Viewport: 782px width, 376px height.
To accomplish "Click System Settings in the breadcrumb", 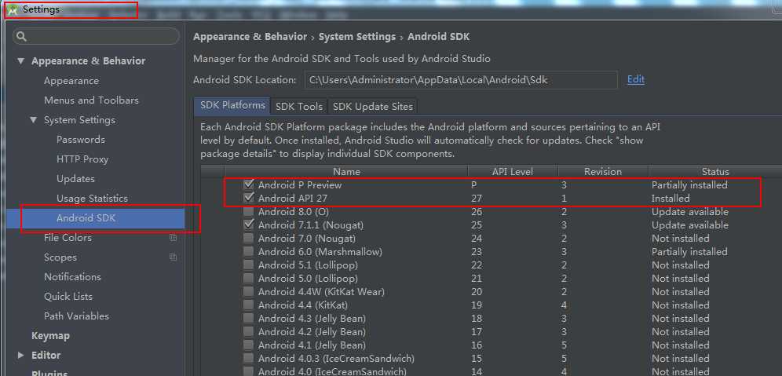I will [x=357, y=37].
